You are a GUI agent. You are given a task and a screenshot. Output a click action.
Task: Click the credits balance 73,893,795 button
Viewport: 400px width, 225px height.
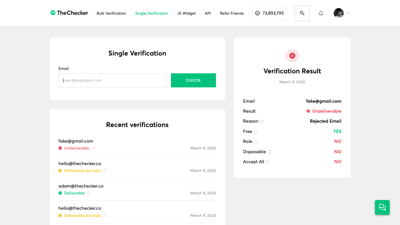[x=269, y=13]
